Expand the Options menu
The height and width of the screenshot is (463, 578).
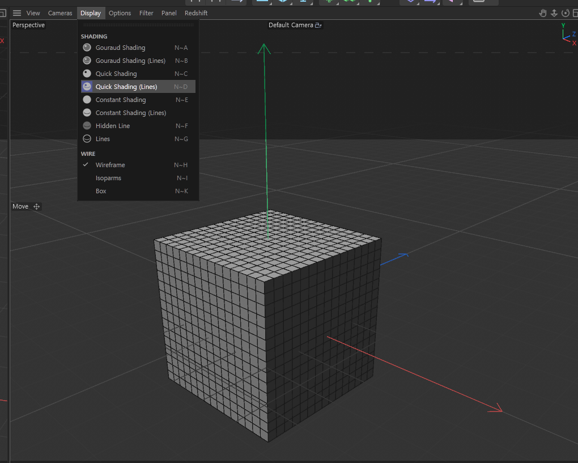[120, 13]
